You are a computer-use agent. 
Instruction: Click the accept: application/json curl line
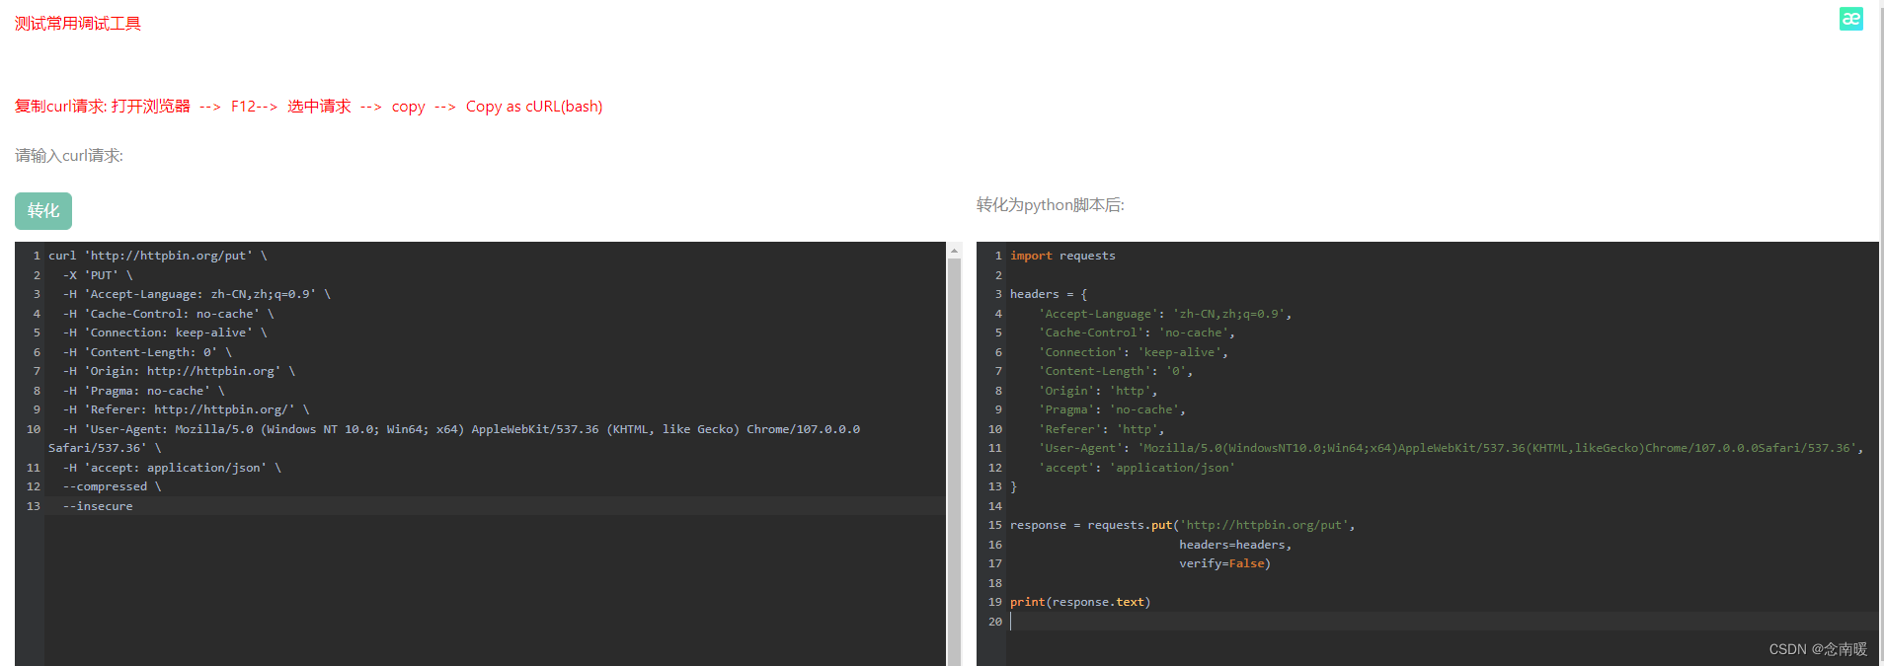173,468
